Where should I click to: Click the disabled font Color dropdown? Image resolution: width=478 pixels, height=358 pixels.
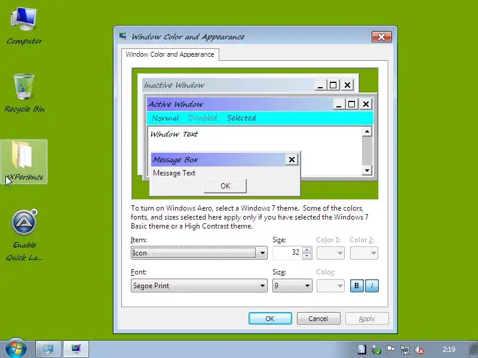[x=330, y=286]
